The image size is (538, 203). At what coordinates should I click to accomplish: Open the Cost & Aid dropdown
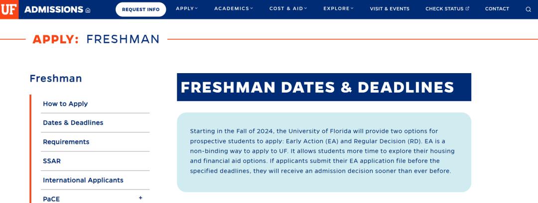[x=288, y=8]
